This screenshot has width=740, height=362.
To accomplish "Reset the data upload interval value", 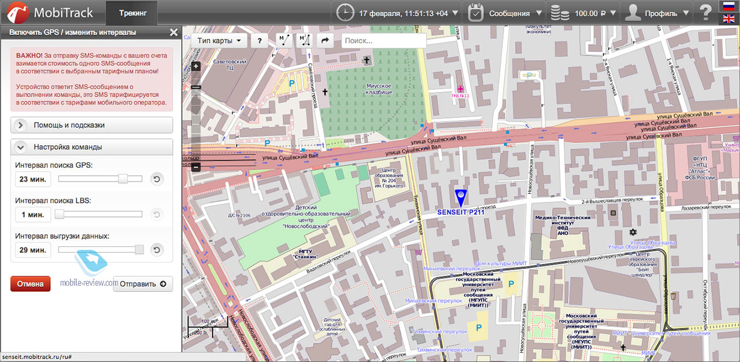I will tap(157, 250).
